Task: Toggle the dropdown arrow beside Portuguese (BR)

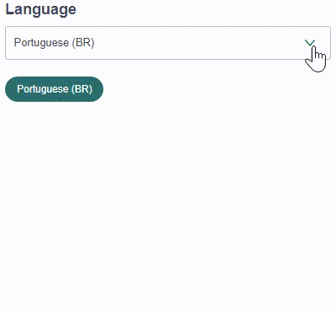Action: pos(310,43)
